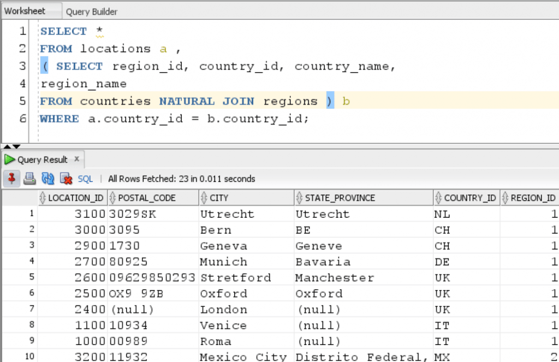The width and height of the screenshot is (559, 362).
Task: Click the green run icon on Query Result
Action: click(x=9, y=159)
